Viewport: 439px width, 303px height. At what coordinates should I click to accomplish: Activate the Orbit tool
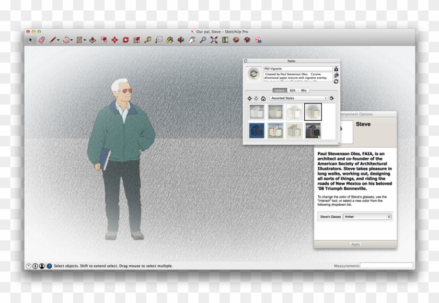coord(180,39)
